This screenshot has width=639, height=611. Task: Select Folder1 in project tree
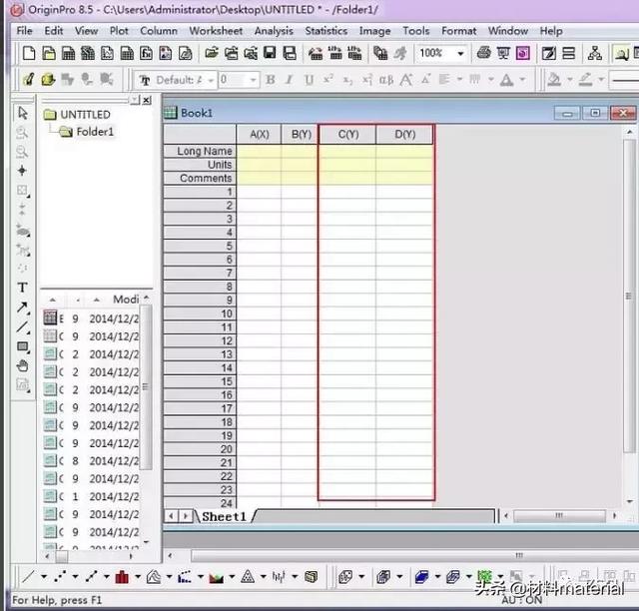coord(87,132)
